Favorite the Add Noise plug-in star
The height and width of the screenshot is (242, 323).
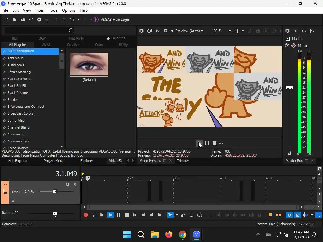[x=4, y=58]
